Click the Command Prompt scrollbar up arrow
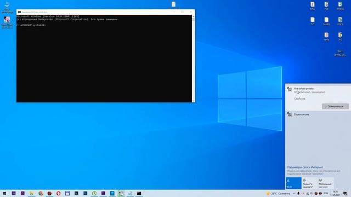This screenshot has height=197, width=351. (x=194, y=16)
